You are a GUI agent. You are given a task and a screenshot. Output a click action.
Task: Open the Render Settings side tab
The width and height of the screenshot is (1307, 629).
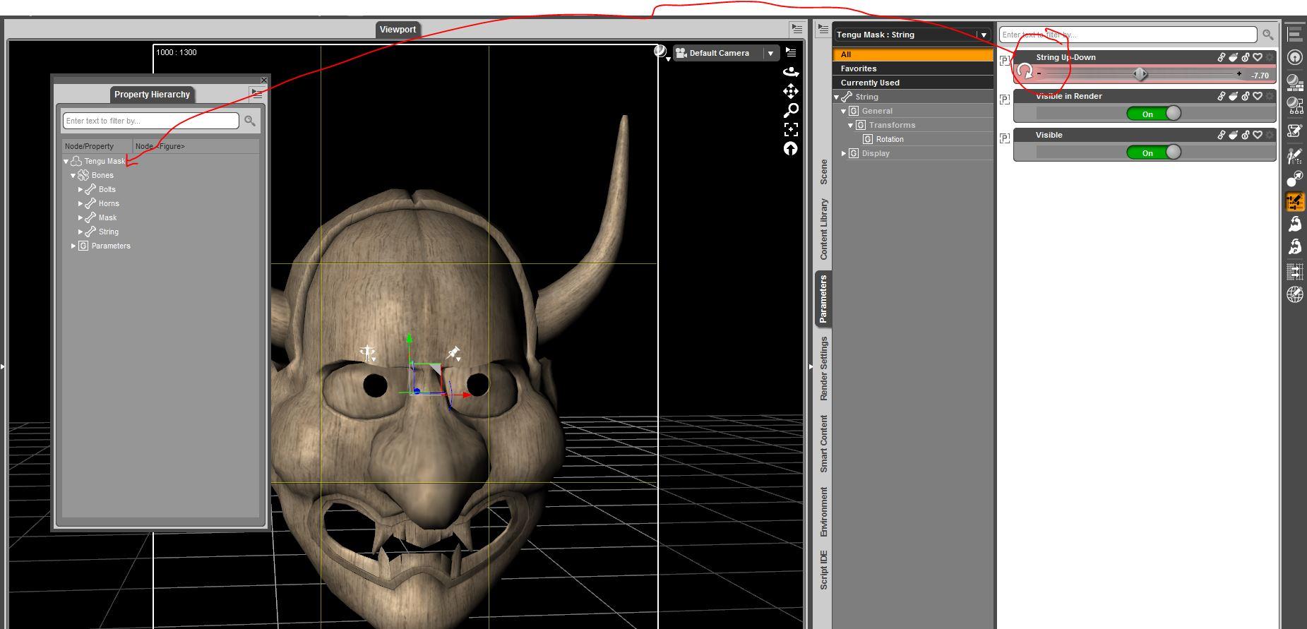823,369
